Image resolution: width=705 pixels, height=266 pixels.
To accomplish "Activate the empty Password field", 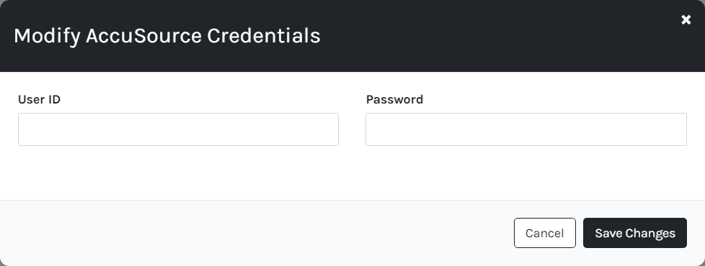I will (x=526, y=129).
